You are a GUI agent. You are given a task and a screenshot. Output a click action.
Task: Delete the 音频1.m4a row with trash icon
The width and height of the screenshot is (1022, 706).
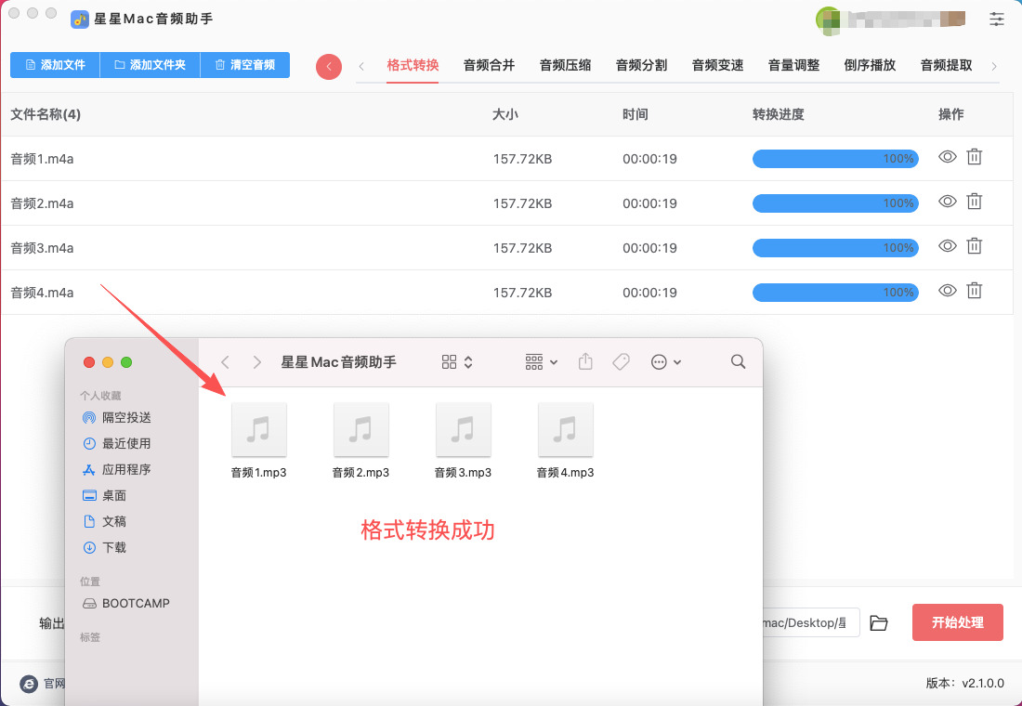coord(974,158)
